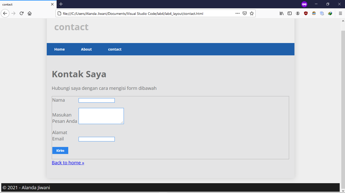Click into the Masukan Pesan Anda textarea
The image size is (345, 193).
[x=101, y=116]
